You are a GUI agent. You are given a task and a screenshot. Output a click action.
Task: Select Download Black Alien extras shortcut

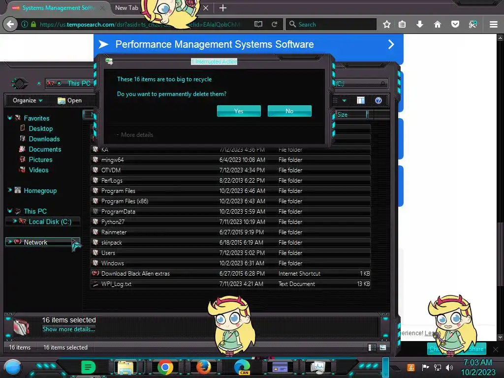[230, 274]
